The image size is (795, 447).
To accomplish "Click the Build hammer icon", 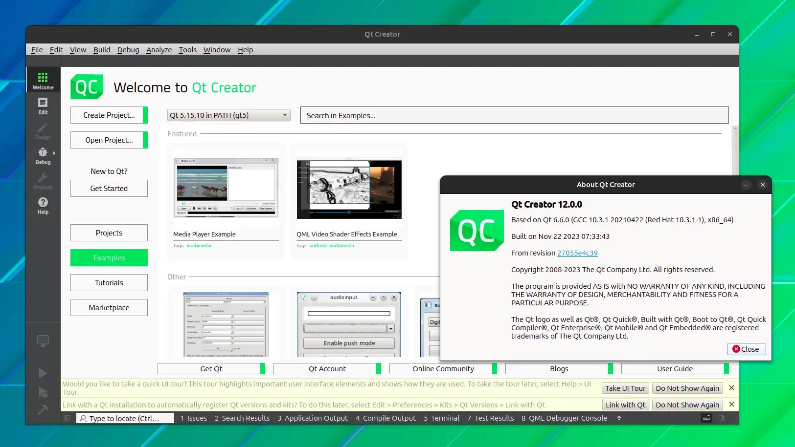I will tap(43, 410).
